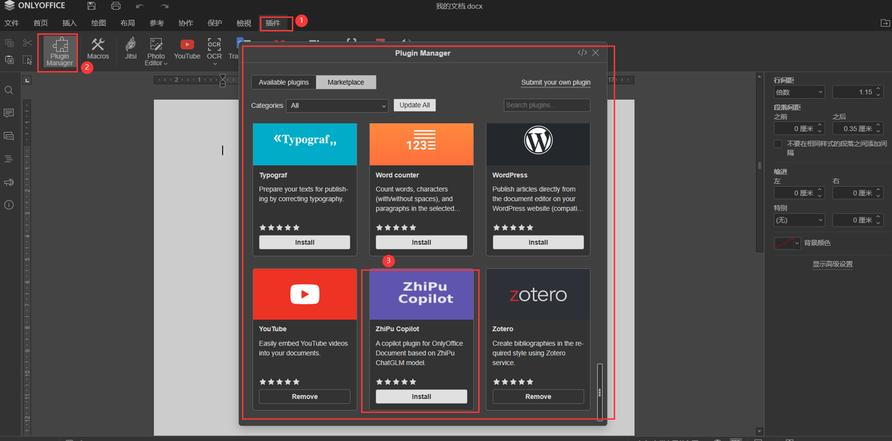Viewport: 892px width, 441px height.
Task: Switch to the 首页 tab
Action: [41, 23]
